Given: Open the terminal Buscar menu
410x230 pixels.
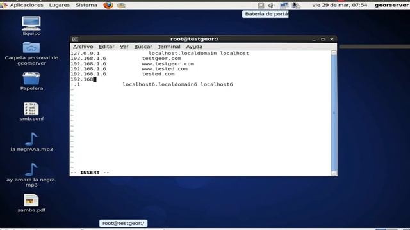Looking at the screenshot, I should (143, 47).
